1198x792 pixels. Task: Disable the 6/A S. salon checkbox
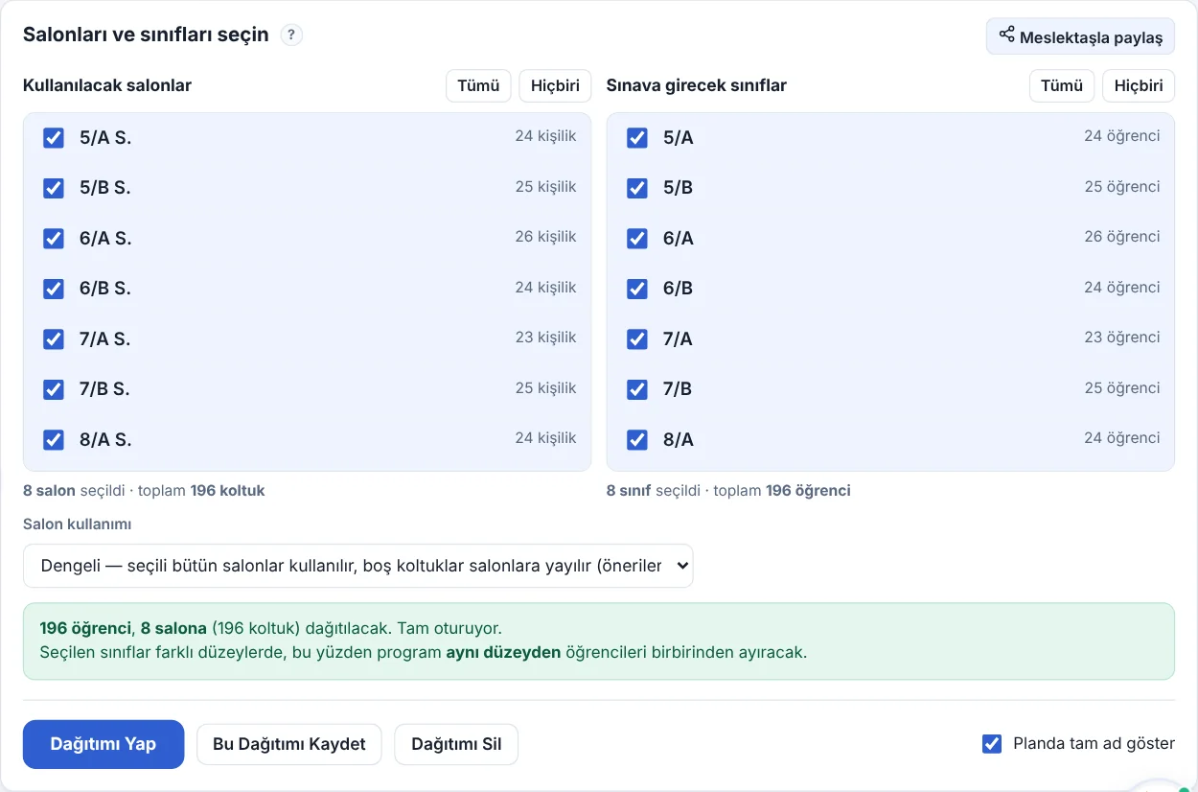(x=54, y=239)
